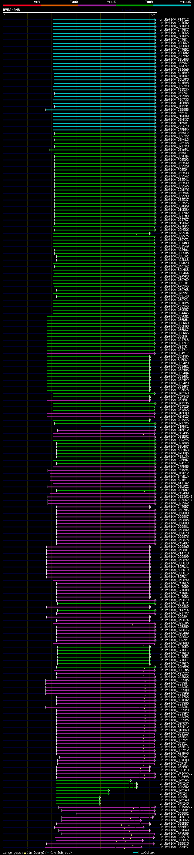Select hit label UniRef100_P14714
This screenshot has height=855, width=194.
(174, 610)
